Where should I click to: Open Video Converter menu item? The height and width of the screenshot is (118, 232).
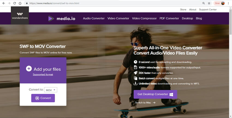[x=118, y=18]
